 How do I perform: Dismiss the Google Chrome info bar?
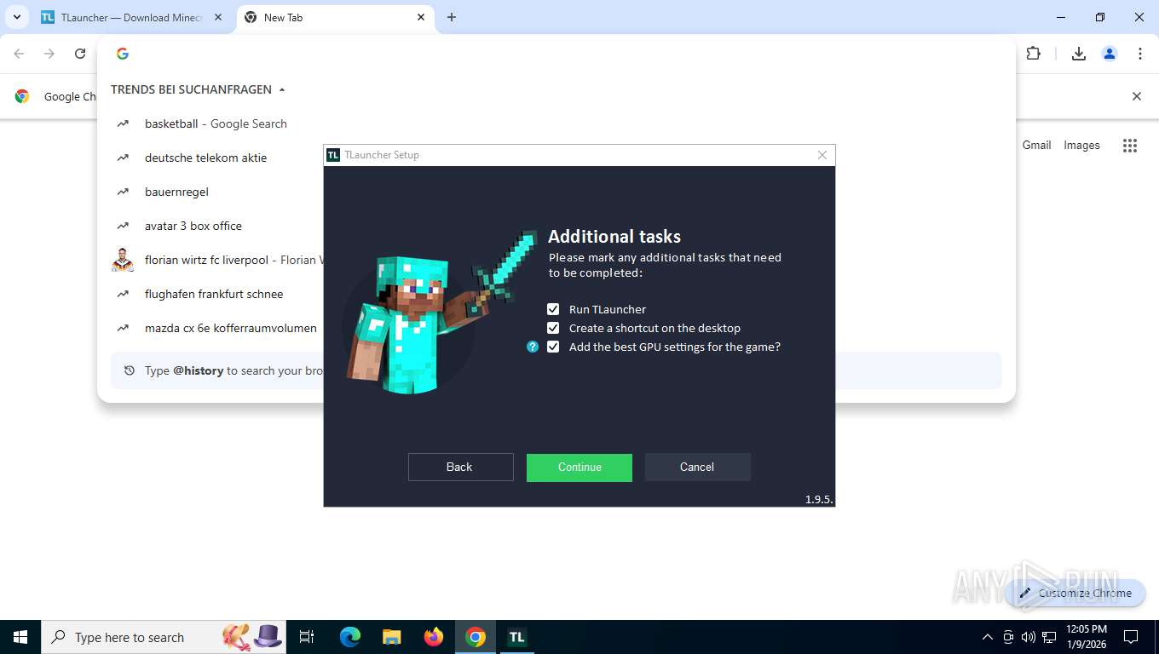(1136, 96)
